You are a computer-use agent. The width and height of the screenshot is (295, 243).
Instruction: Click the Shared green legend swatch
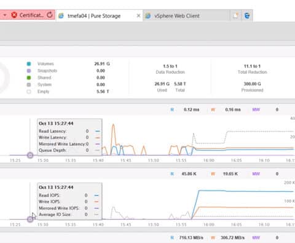29,78
